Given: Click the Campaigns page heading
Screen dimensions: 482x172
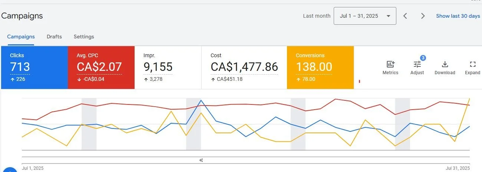Looking at the screenshot, I should tap(22, 16).
